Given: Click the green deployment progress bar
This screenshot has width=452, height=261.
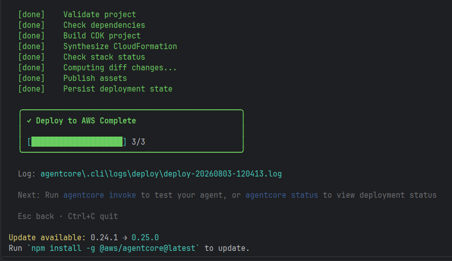Looking at the screenshot, I should coord(76,142).
